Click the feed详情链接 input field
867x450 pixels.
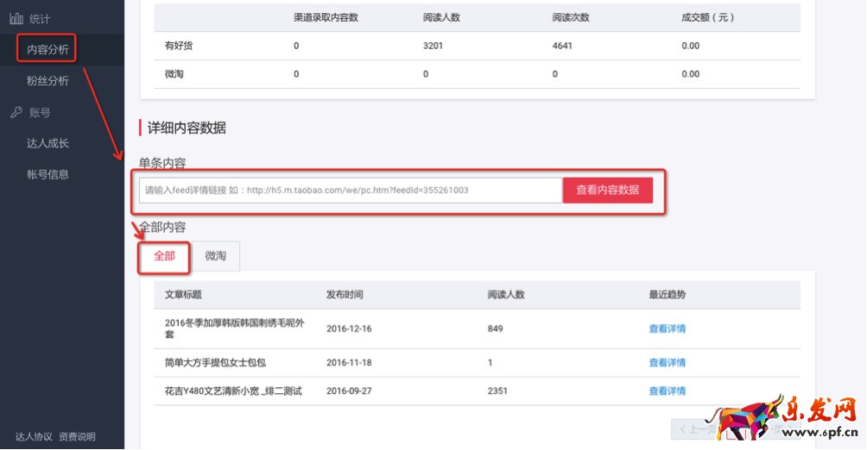[x=350, y=191]
